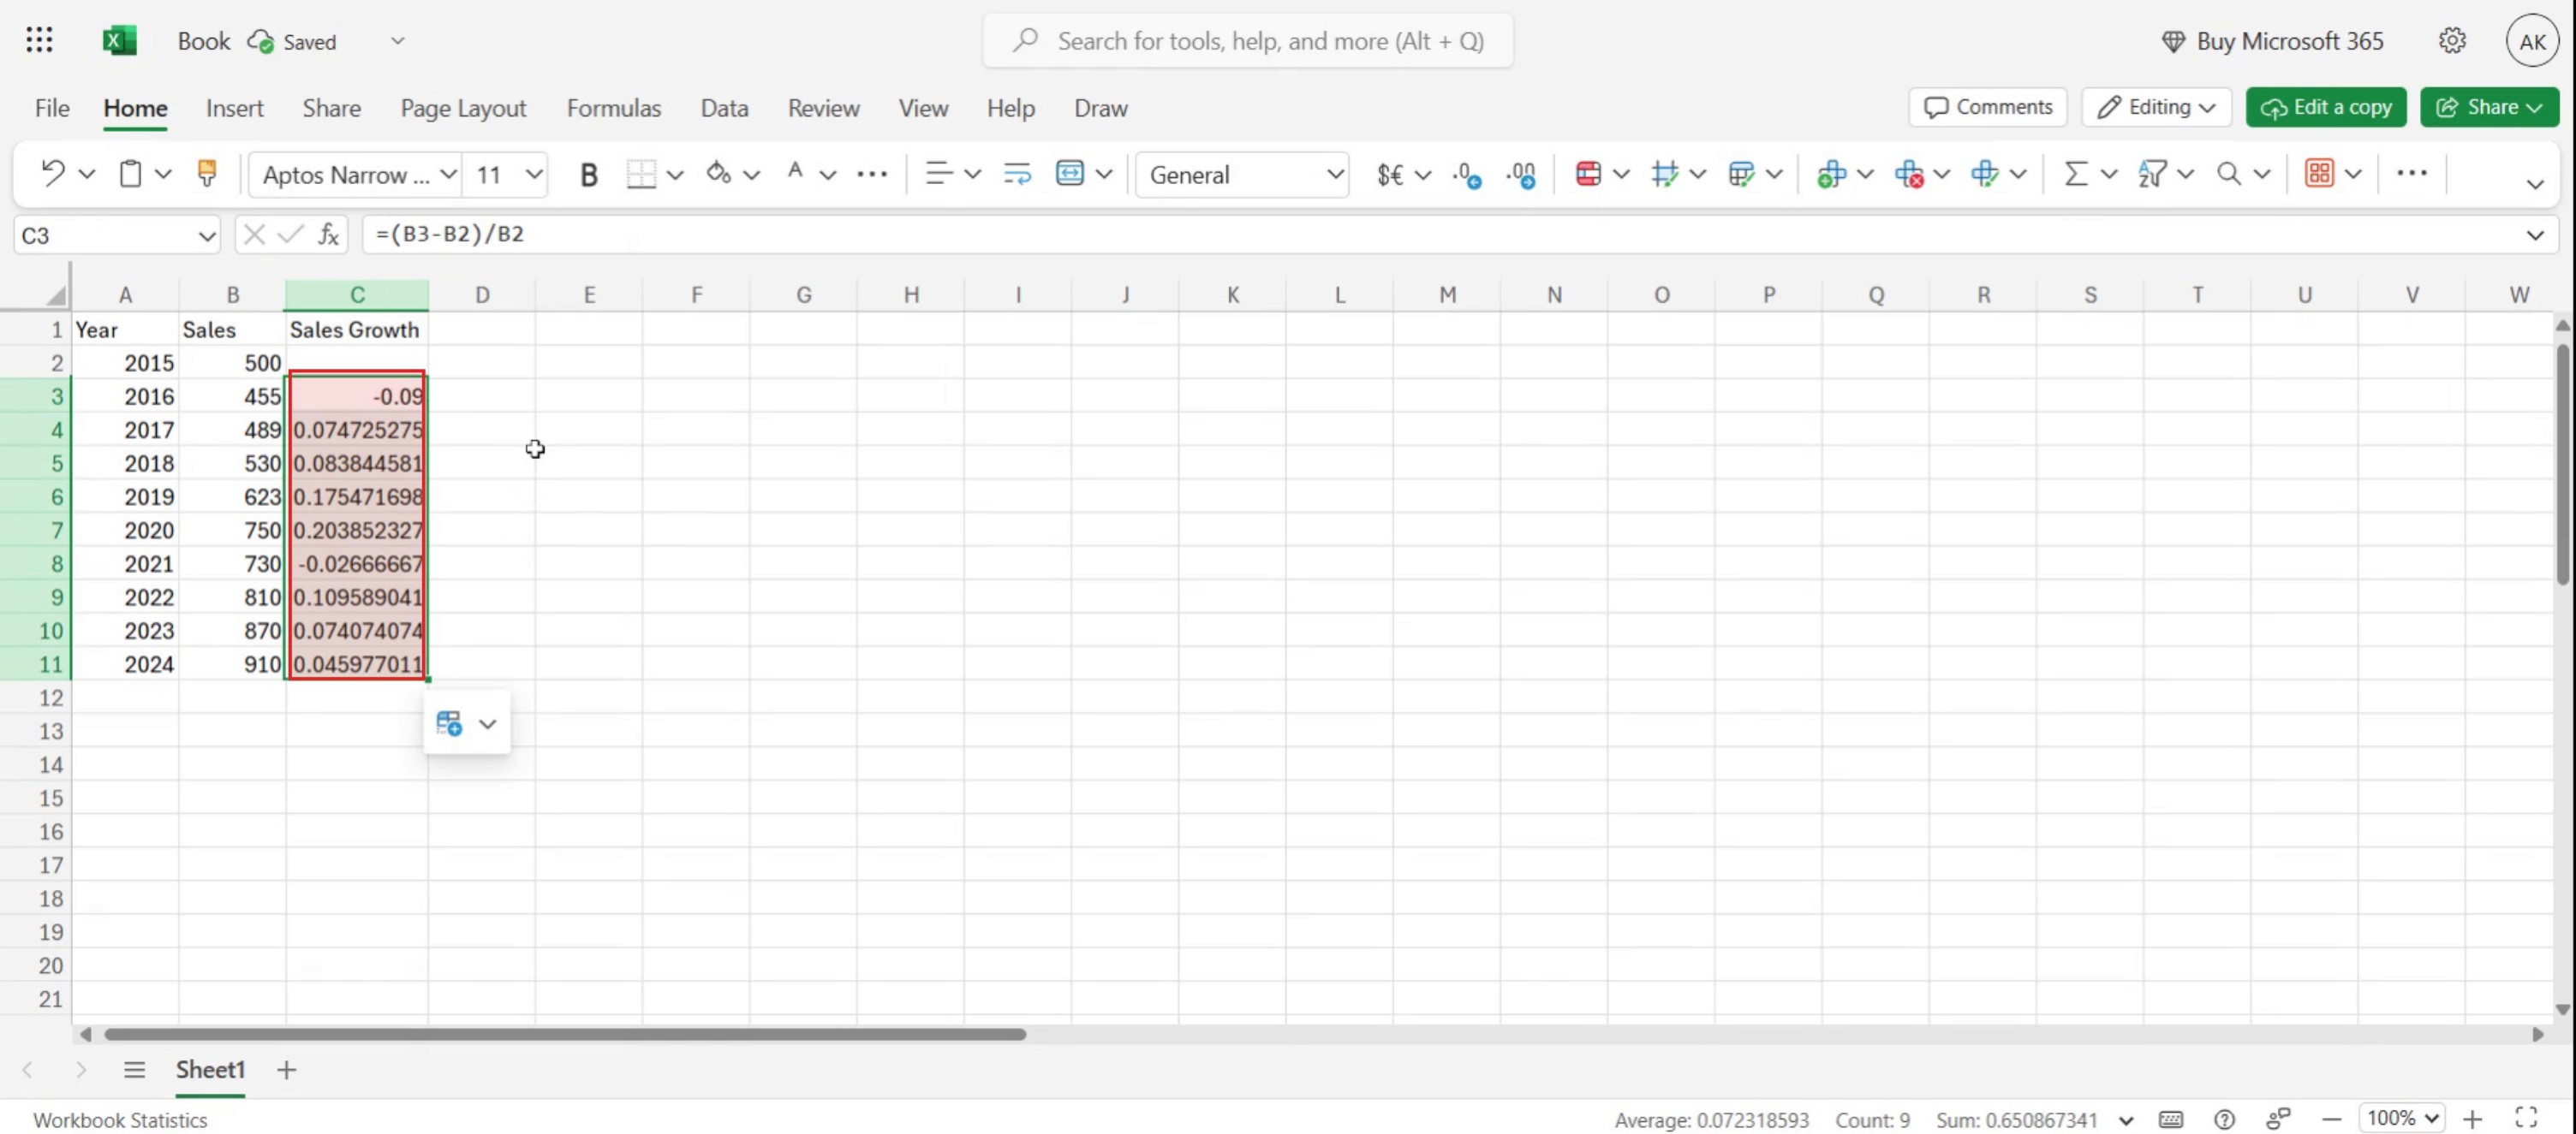Expand the Auto Fill Options dropdown
Image resolution: width=2576 pixels, height=1134 pixels.
(x=487, y=723)
